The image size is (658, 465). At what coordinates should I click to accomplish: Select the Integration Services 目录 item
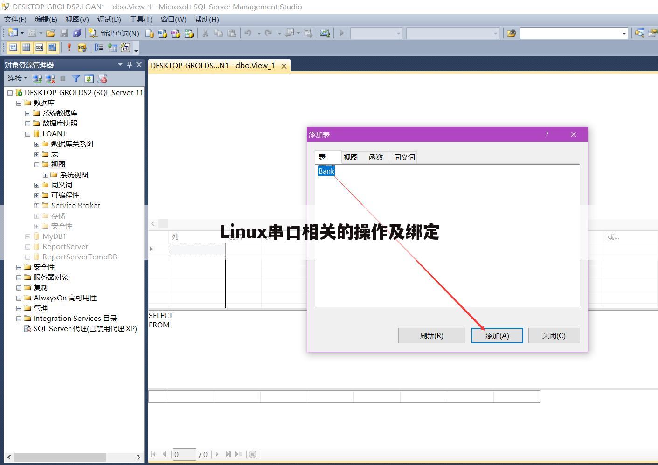click(75, 318)
